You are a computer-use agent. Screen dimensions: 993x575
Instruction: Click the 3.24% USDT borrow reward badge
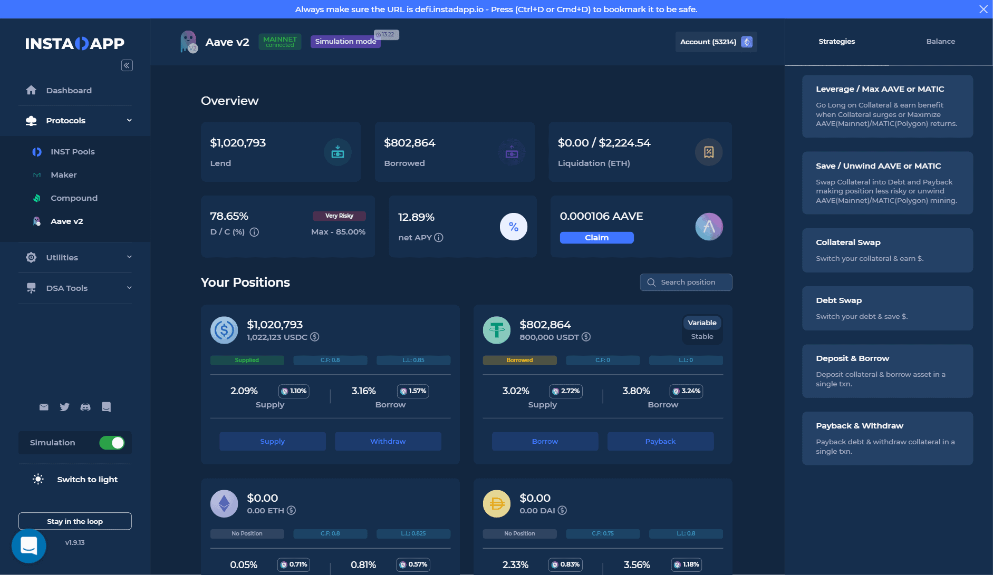click(x=686, y=391)
